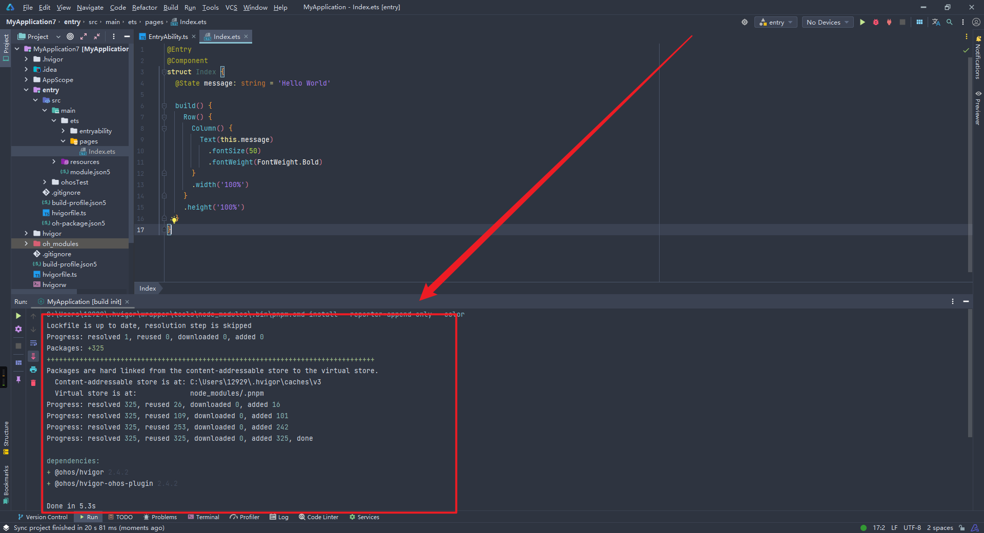
Task: Toggle scroll to end in Run console
Action: [x=33, y=356]
